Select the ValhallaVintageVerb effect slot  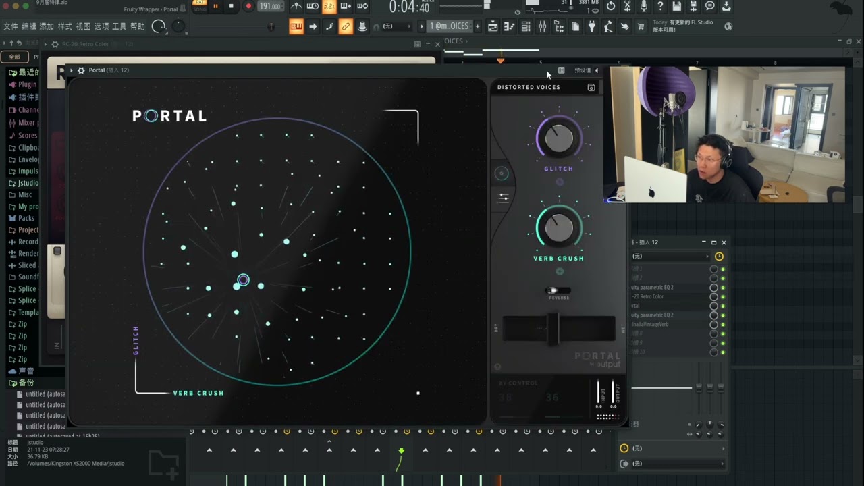pos(668,325)
